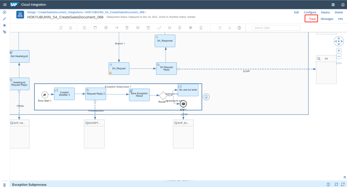Click the user profile icon
Image resolution: width=347 pixels, height=187 pixels.
tap(343, 4)
